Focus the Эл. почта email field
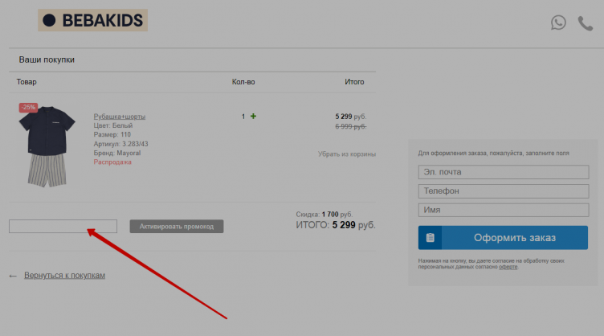The image size is (604, 336). tap(503, 172)
